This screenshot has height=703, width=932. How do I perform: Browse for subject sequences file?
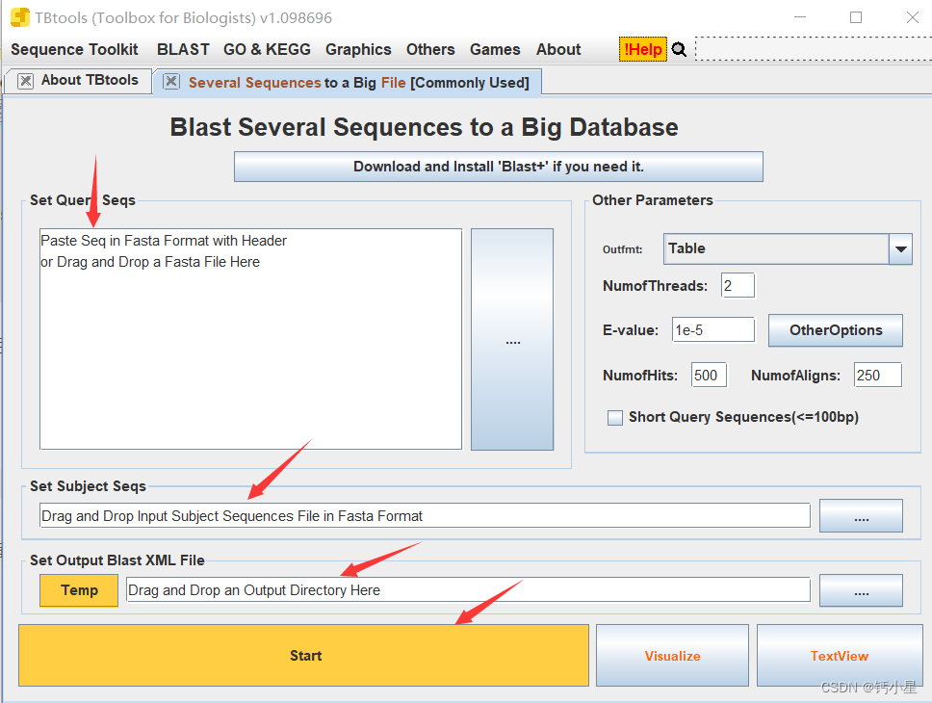click(x=862, y=515)
